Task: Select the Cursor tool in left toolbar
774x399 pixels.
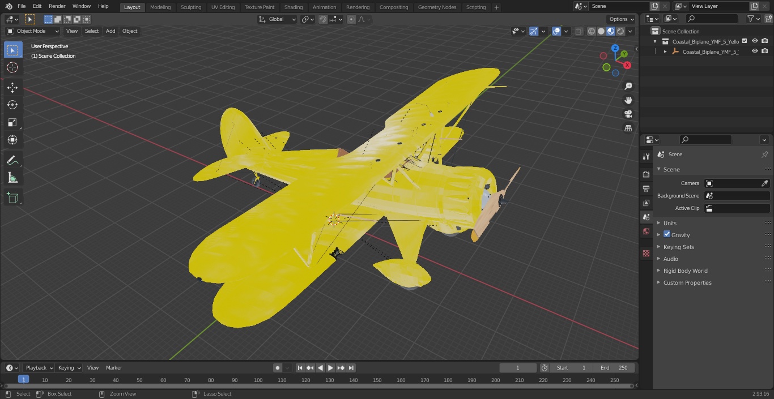Action: 12,67
